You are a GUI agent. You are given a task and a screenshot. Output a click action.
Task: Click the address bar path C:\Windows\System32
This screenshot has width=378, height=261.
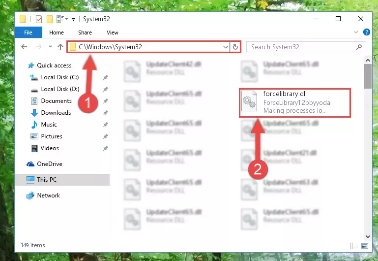pos(110,47)
